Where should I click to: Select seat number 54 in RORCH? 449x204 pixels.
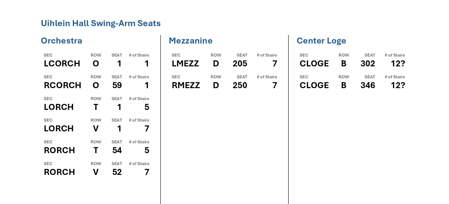[117, 150]
